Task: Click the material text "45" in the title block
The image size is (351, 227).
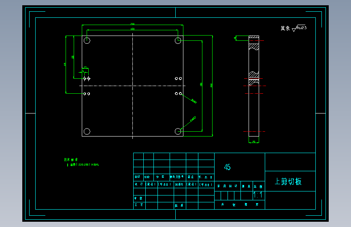Action: click(x=227, y=167)
